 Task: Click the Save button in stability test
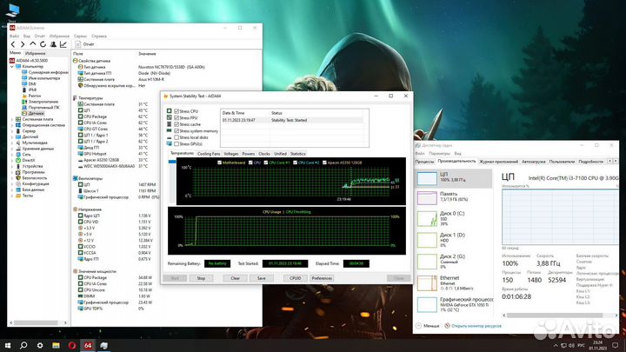click(262, 278)
